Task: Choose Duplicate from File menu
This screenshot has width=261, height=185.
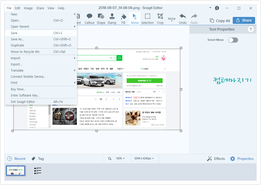Action: [41, 45]
